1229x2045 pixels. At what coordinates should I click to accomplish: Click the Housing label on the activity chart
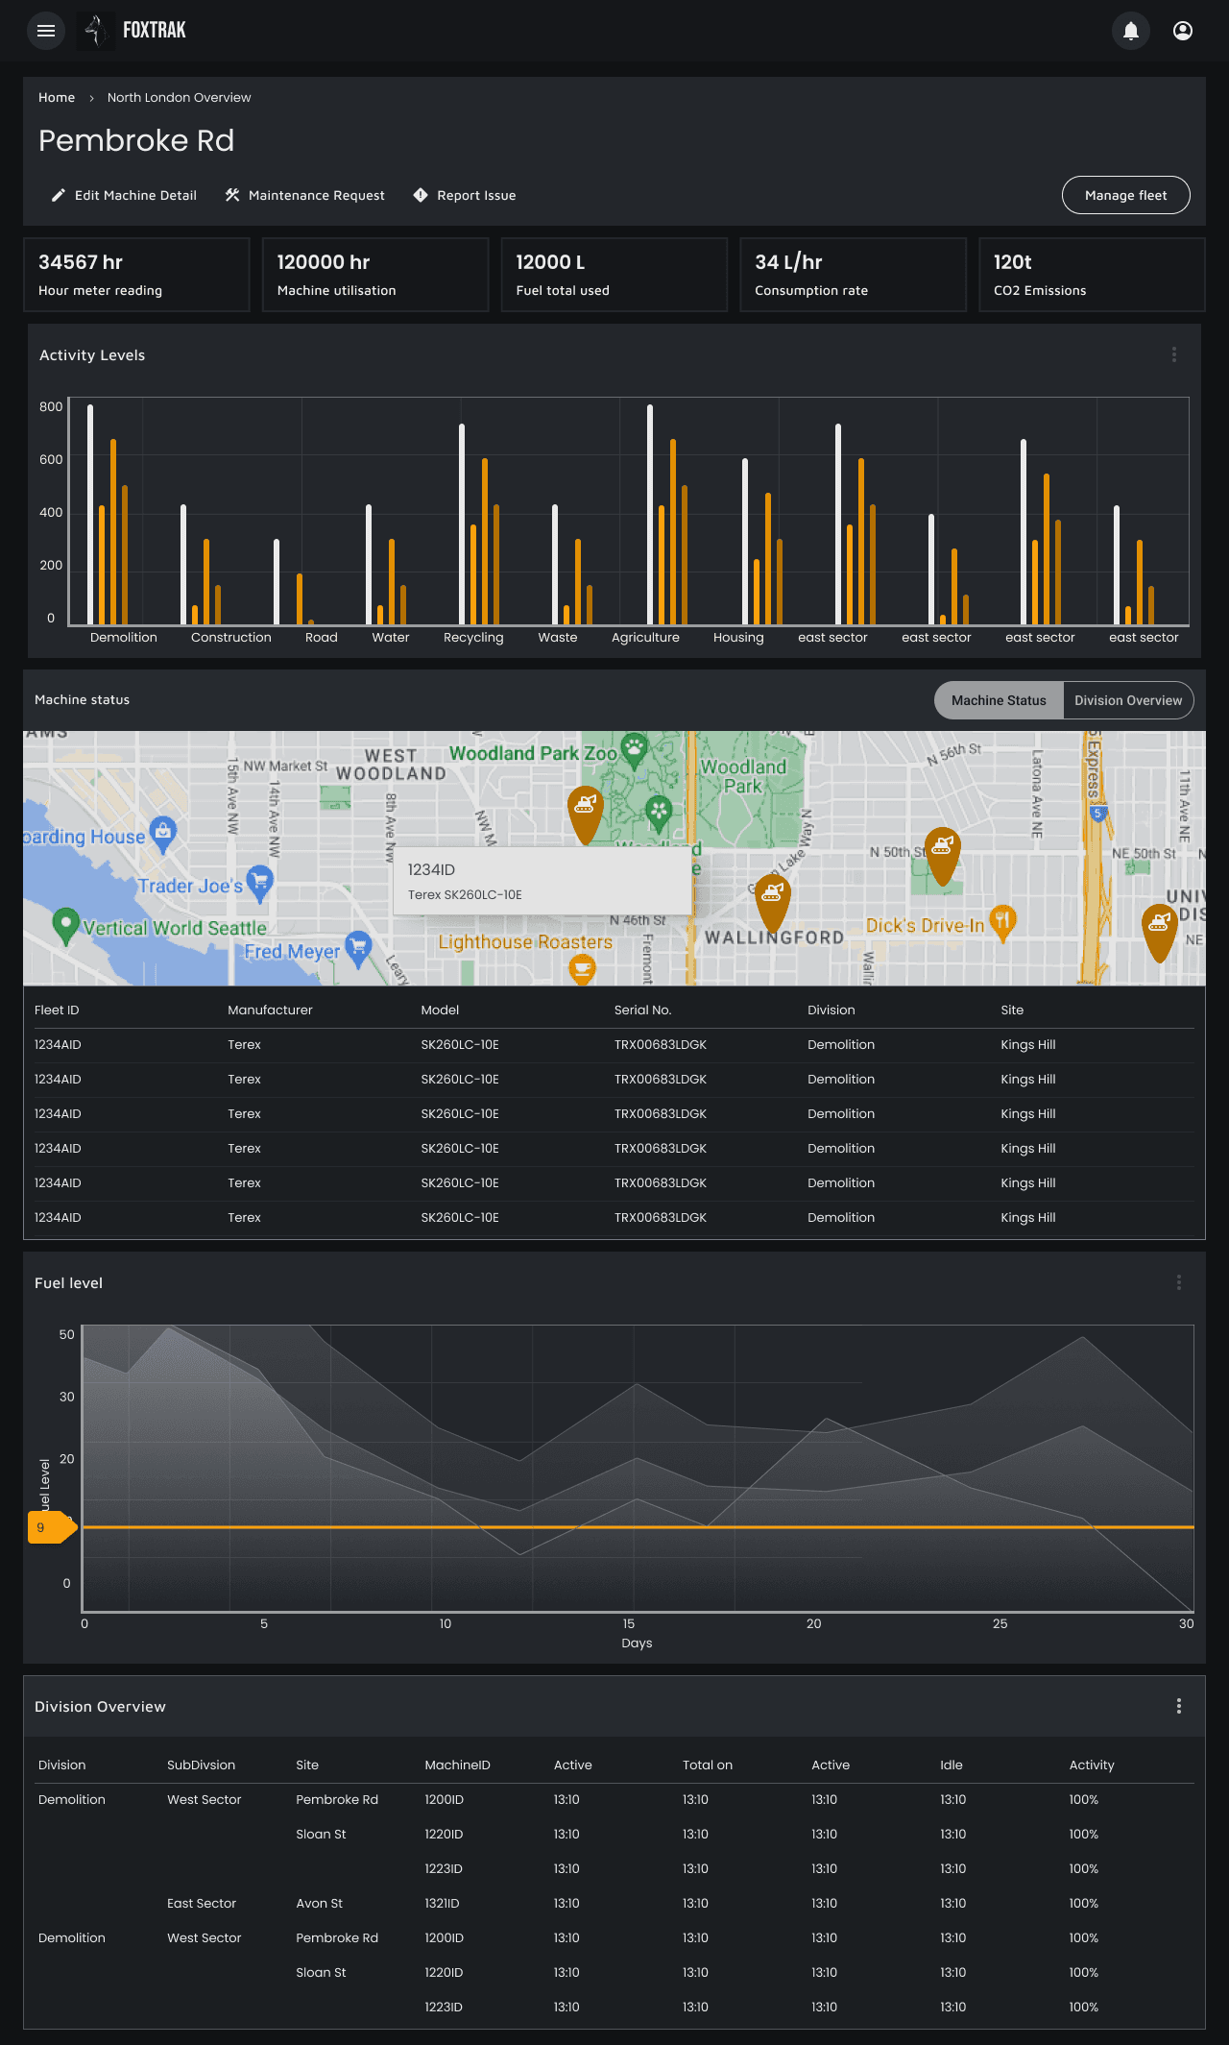pos(738,637)
